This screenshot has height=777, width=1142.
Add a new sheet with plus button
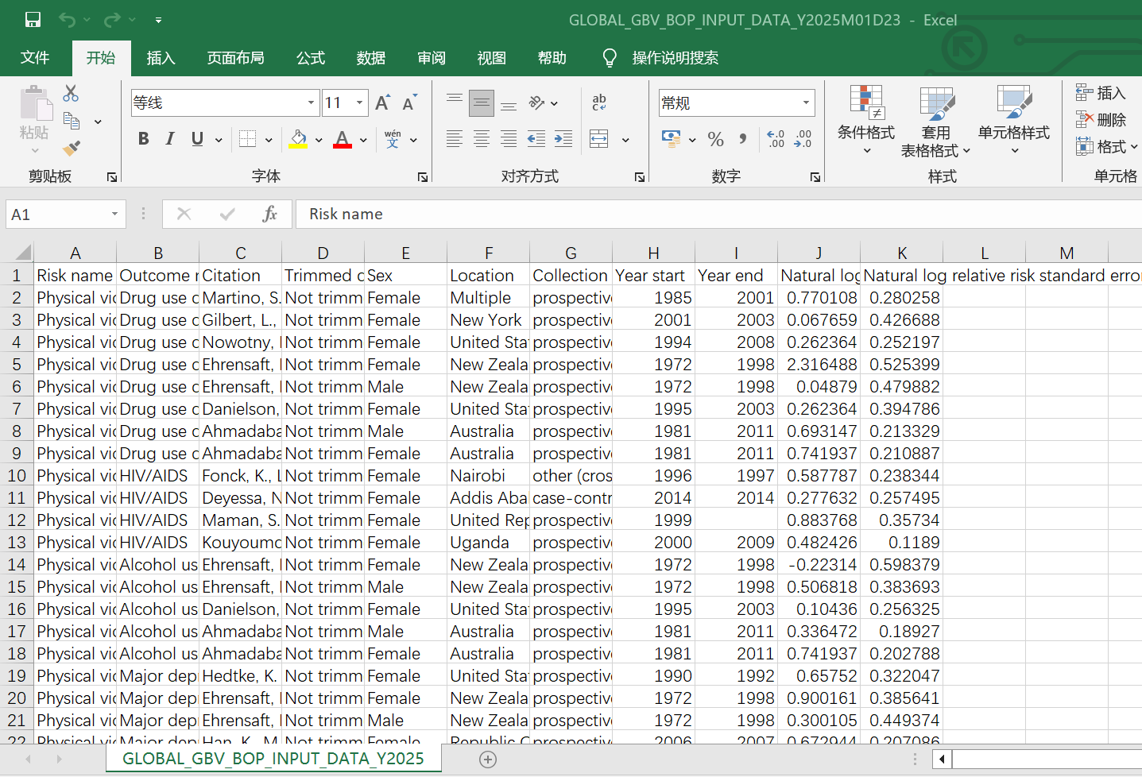click(488, 760)
